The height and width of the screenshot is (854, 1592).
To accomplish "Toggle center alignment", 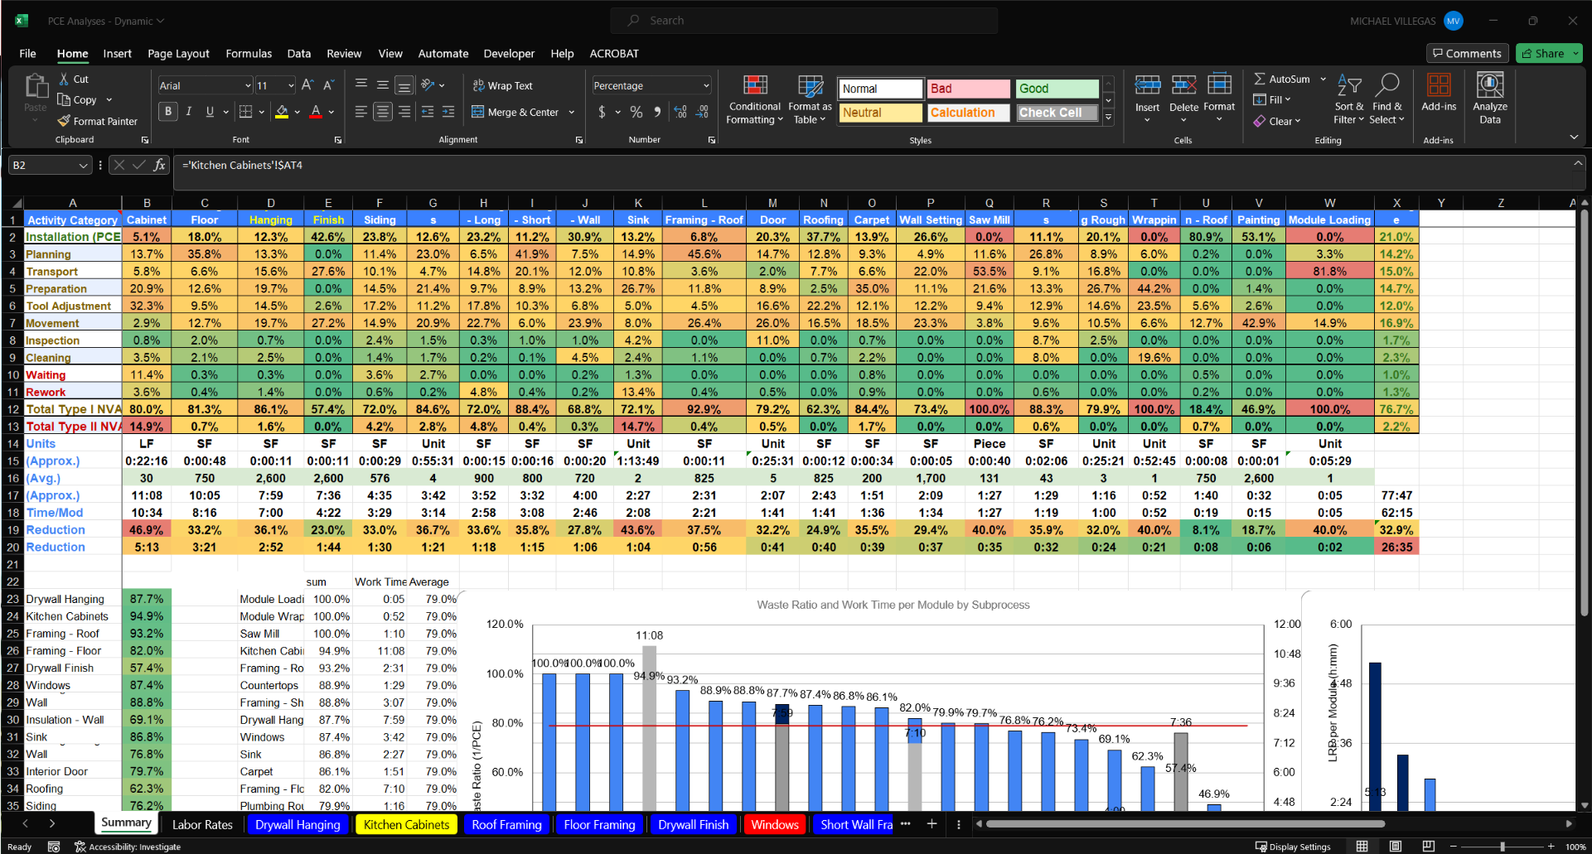I will pos(382,112).
